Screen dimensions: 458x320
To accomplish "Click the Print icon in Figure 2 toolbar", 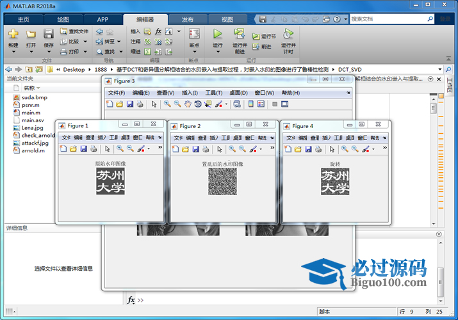I will [204, 148].
